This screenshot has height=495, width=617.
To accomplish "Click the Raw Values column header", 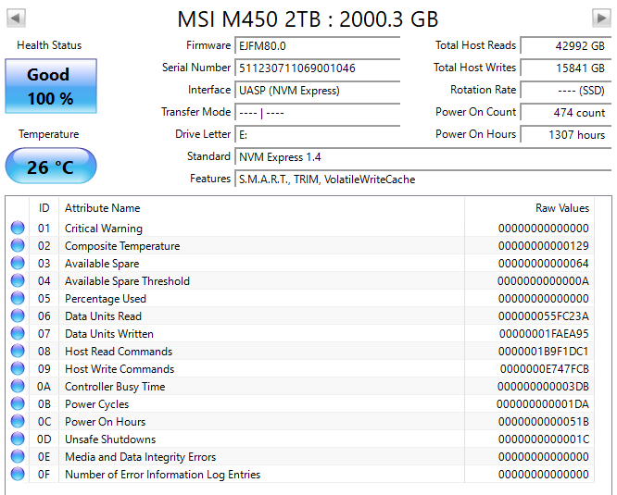I will (x=561, y=208).
